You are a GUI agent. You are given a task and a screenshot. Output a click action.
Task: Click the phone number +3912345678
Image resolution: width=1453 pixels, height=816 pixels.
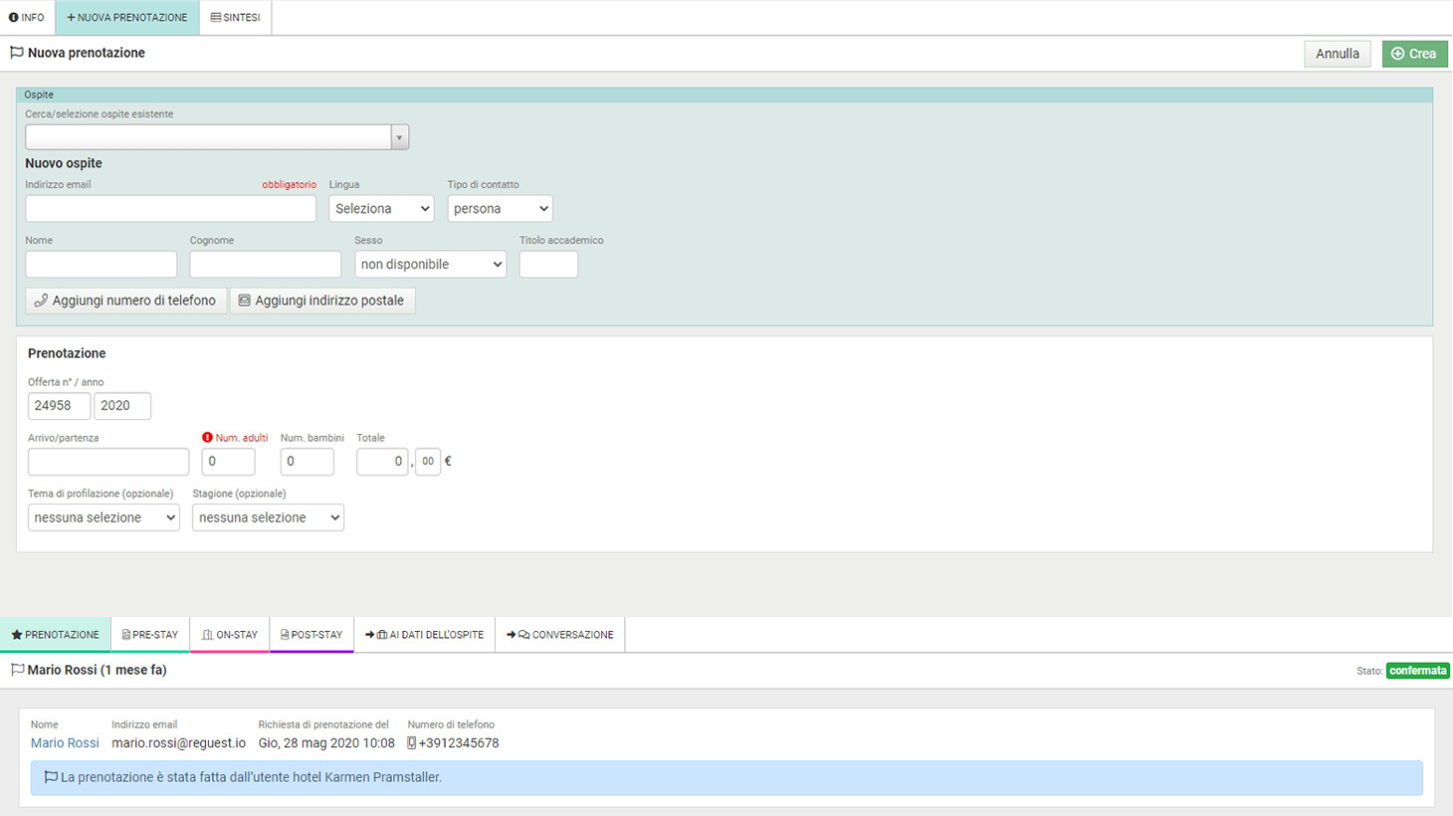[459, 743]
